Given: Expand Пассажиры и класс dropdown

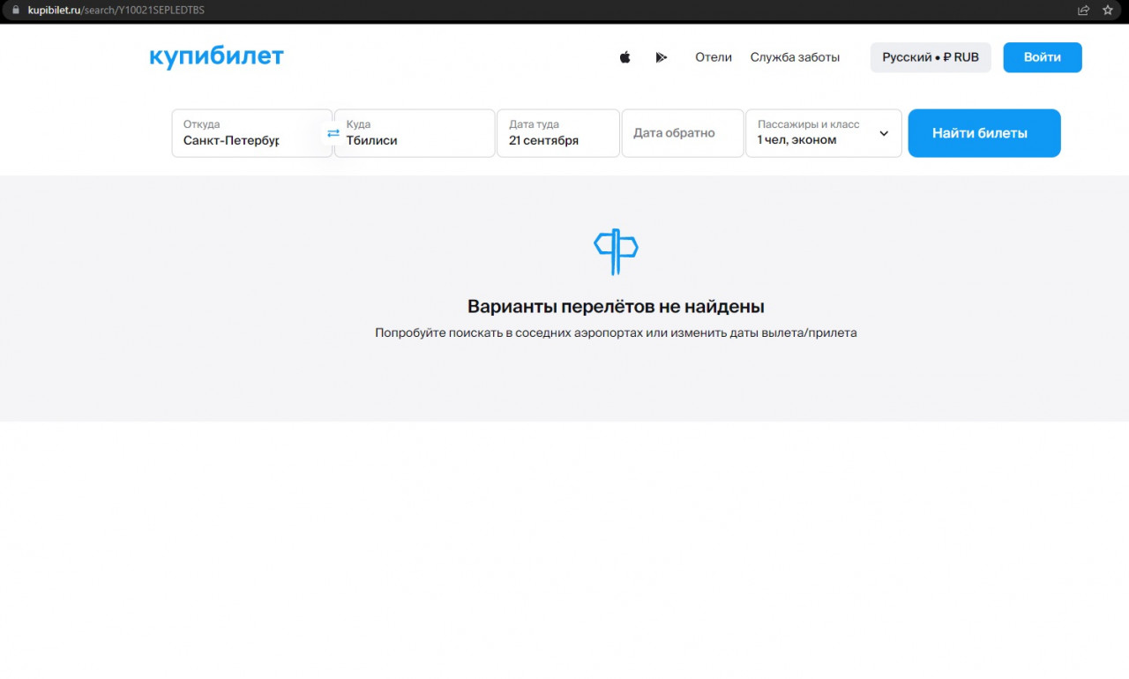Looking at the screenshot, I should tap(824, 133).
